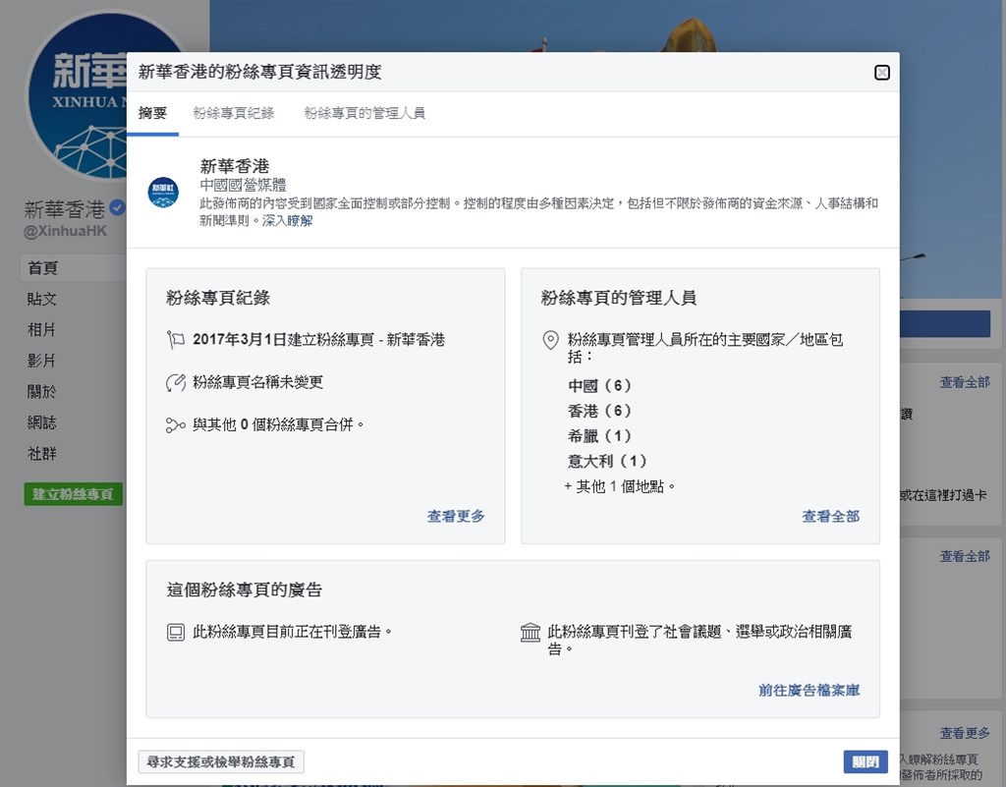1006x787 pixels.
Task: Click the 意大利（1）location entry
Action: (607, 461)
